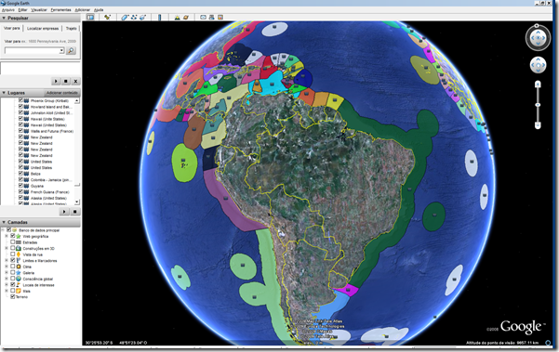Uncheck the Belize place checkbox
Viewport: 559px width, 352px height.
pyautogui.click(x=20, y=174)
